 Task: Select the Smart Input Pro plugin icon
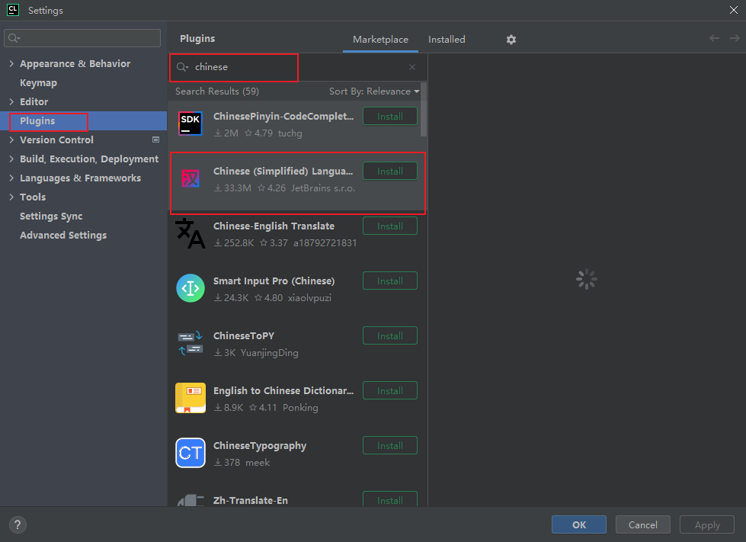[x=190, y=288]
